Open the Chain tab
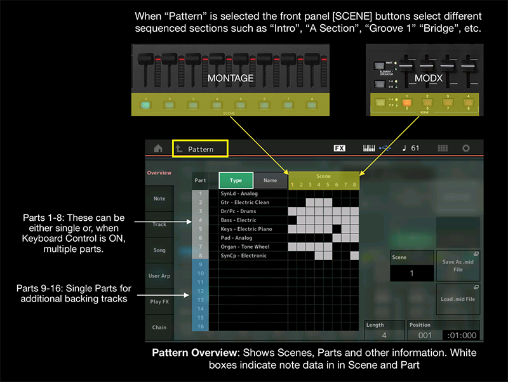Viewport: 508px width, 382px height. pyautogui.click(x=159, y=327)
